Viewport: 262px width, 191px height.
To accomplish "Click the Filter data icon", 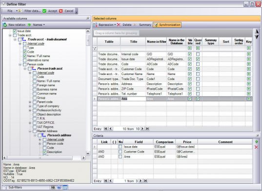I will (x=20, y=11).
